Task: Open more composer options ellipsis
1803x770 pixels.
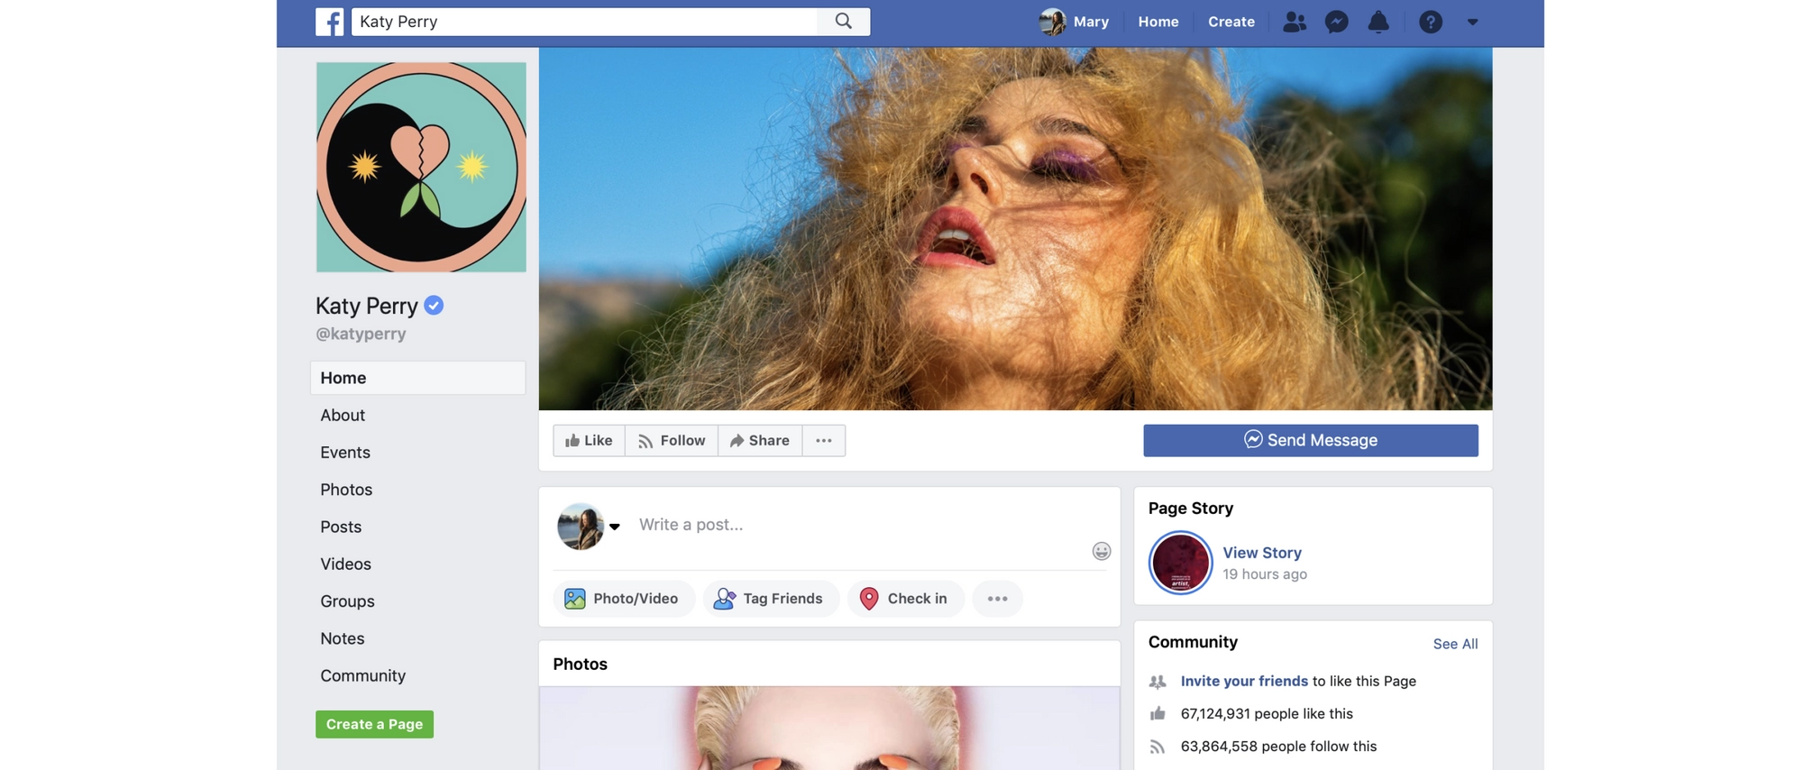Action: point(997,599)
